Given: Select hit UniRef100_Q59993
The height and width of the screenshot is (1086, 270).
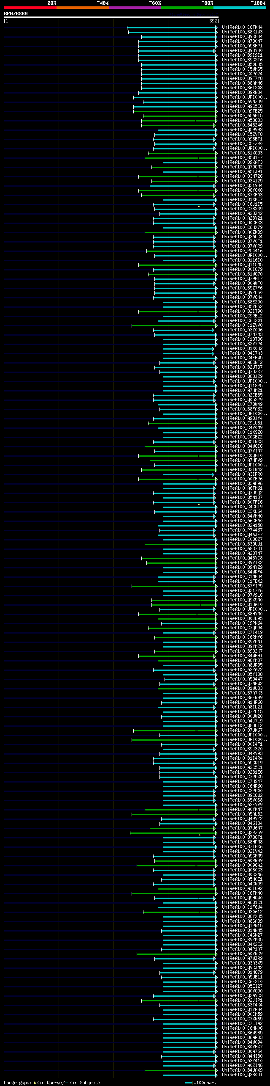Looking at the screenshot, I should [242, 130].
